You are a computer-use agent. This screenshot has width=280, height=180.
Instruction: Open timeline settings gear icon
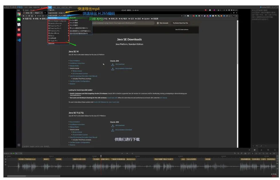point(274,153)
